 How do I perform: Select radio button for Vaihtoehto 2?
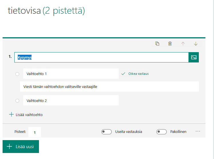tap(17, 101)
